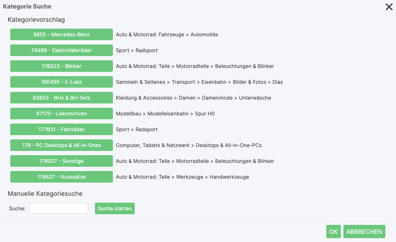Select the 97170 - Lokomotiven category

[x=62, y=114]
